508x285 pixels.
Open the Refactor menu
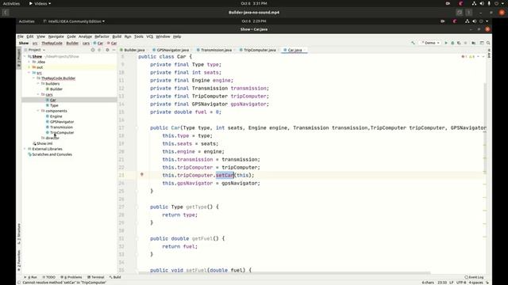[102, 36]
